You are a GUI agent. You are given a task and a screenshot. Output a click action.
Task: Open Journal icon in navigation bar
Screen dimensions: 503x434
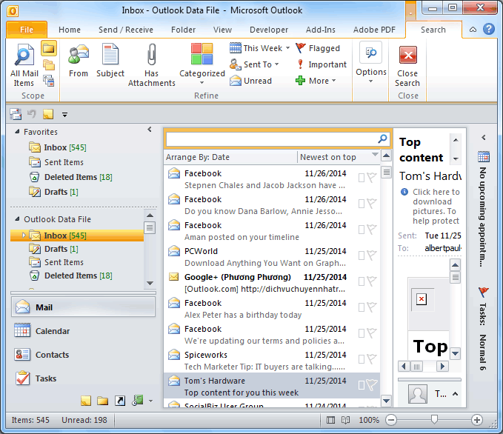[x=138, y=400]
